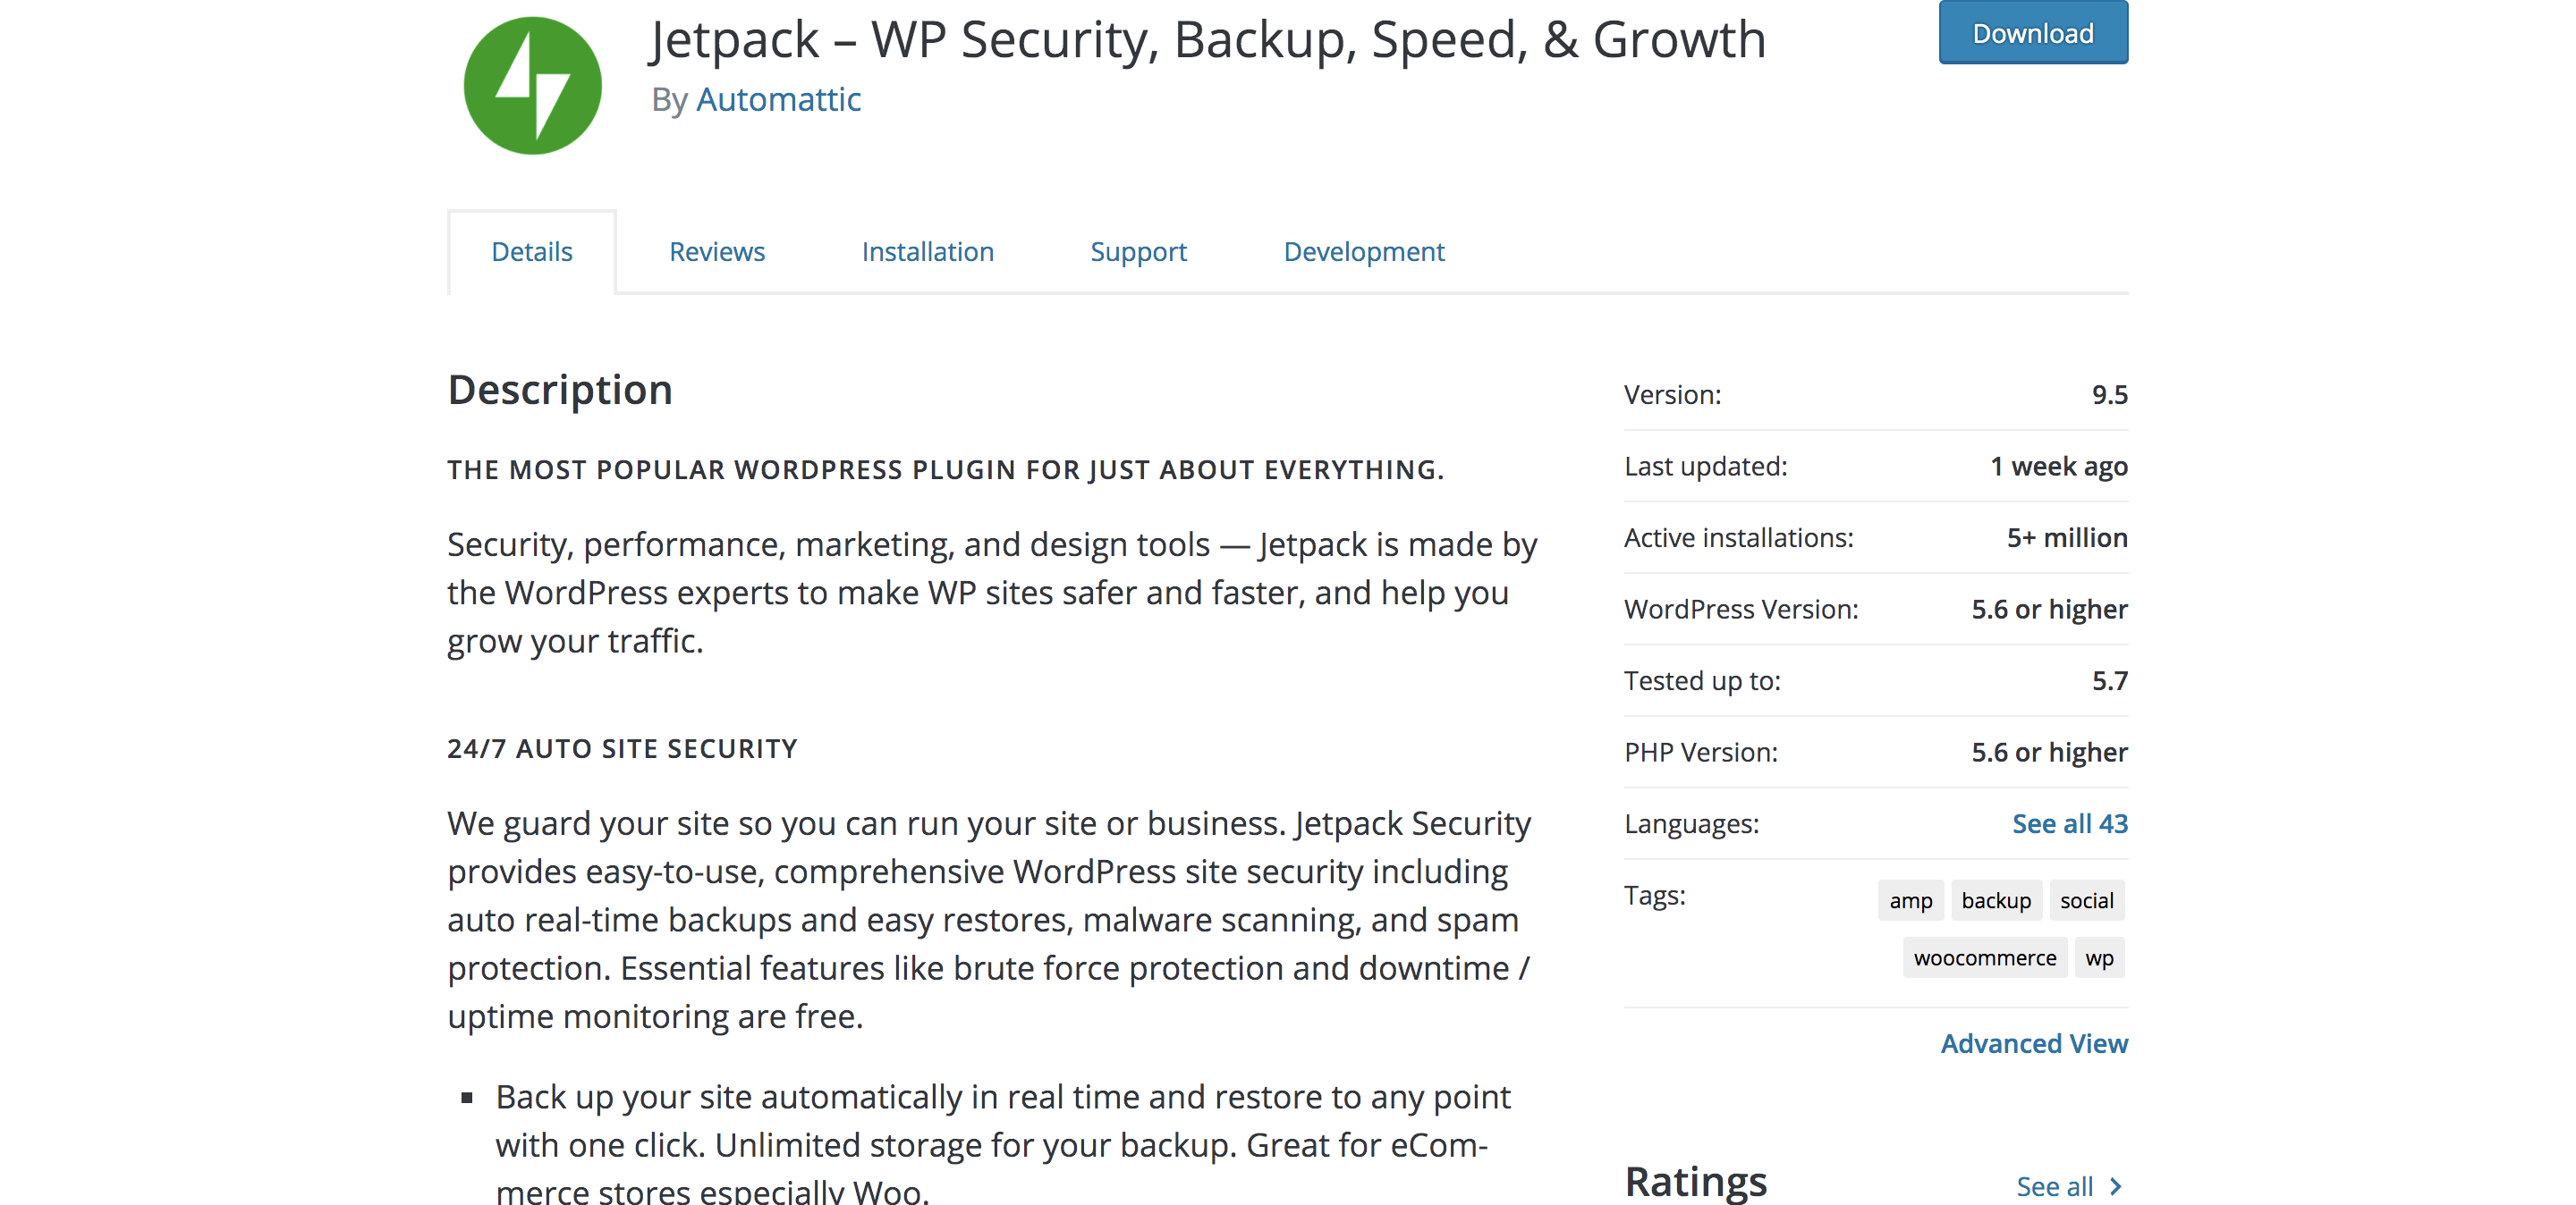Image resolution: width=2576 pixels, height=1205 pixels.
Task: Select the Details tab
Action: pos(530,251)
